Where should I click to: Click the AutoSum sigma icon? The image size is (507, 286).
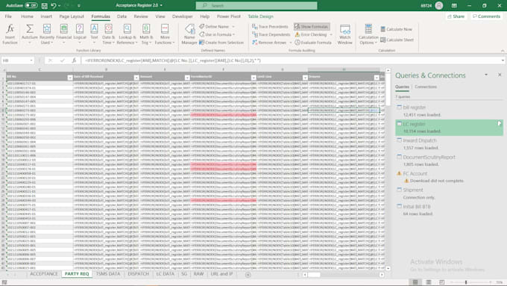[29, 29]
